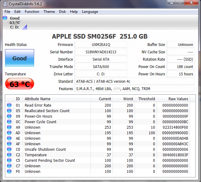Click the Serial Number field value
The width and height of the screenshot is (201, 182).
pos(101,52)
